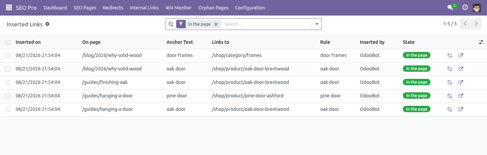
Task: Unlink the pine door row link
Action: 449,96
